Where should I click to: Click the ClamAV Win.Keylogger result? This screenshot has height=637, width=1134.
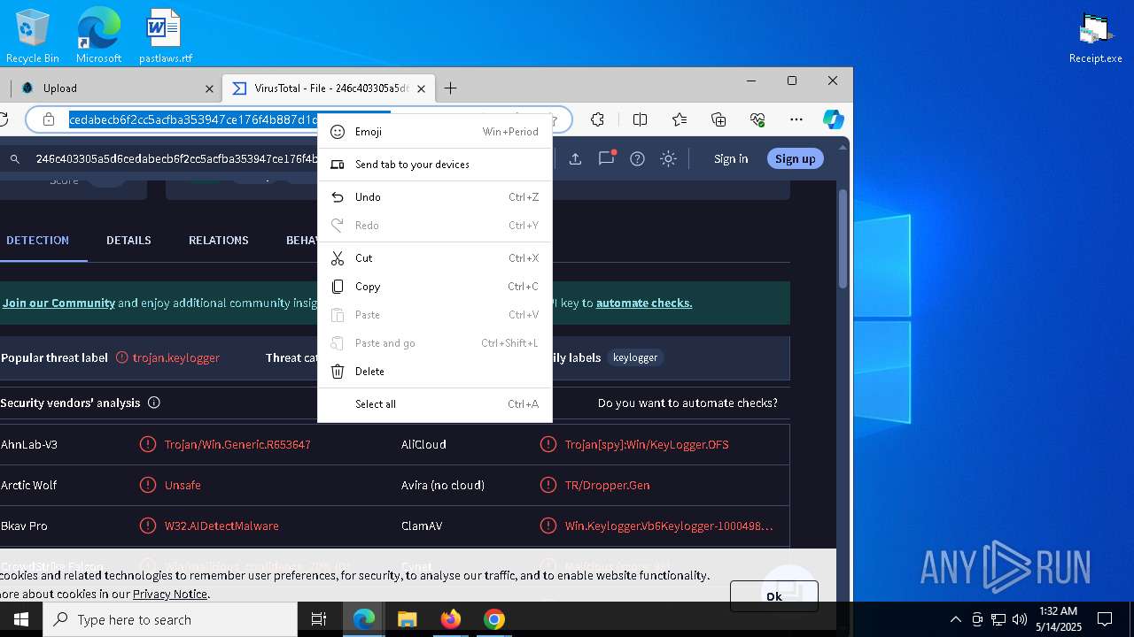(x=669, y=526)
